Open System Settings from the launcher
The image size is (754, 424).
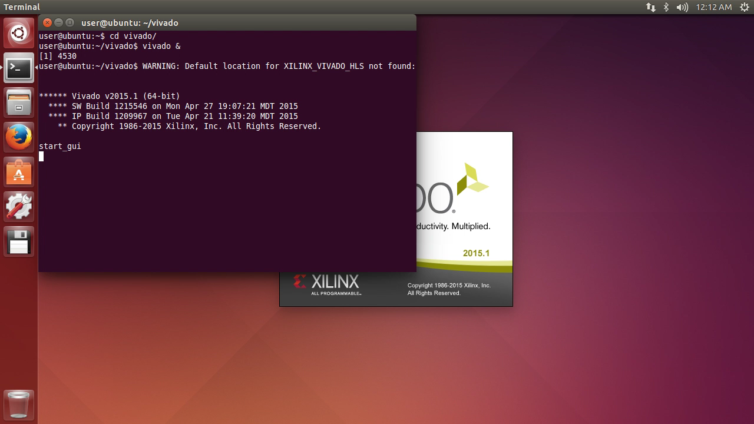pos(18,207)
